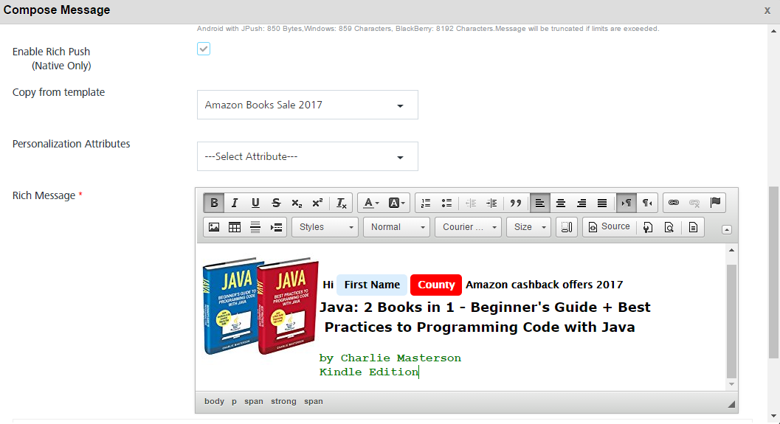The width and height of the screenshot is (780, 424).
Task: Select body in the elements path
Action: [x=215, y=401]
